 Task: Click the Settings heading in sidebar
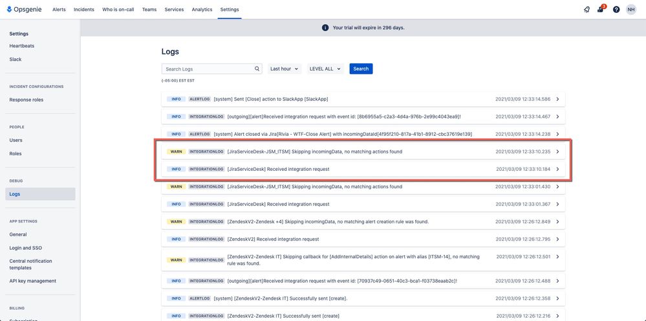(19, 34)
